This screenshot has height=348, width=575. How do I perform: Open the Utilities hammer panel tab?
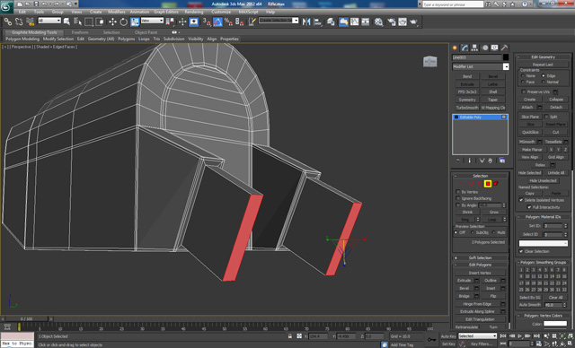point(504,48)
